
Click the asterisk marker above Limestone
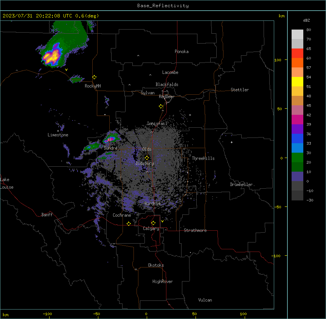(x=58, y=131)
